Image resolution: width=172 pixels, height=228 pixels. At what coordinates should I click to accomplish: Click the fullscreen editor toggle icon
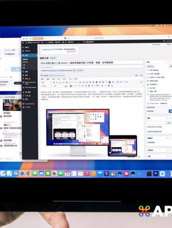coord(141,82)
